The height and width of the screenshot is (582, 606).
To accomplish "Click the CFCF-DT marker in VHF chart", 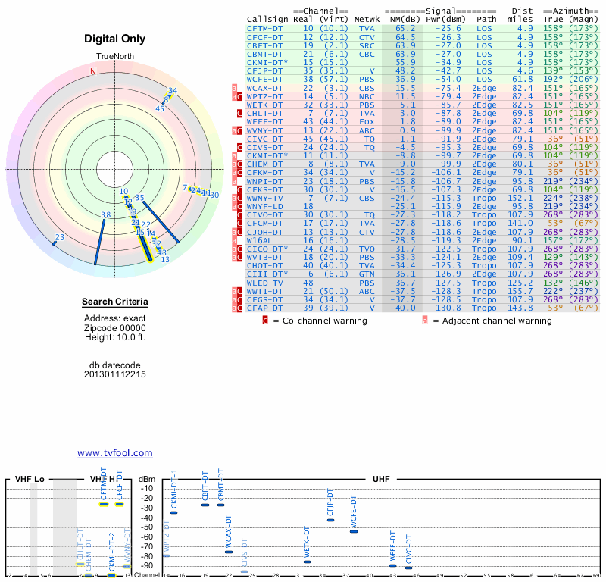I will pos(120,504).
